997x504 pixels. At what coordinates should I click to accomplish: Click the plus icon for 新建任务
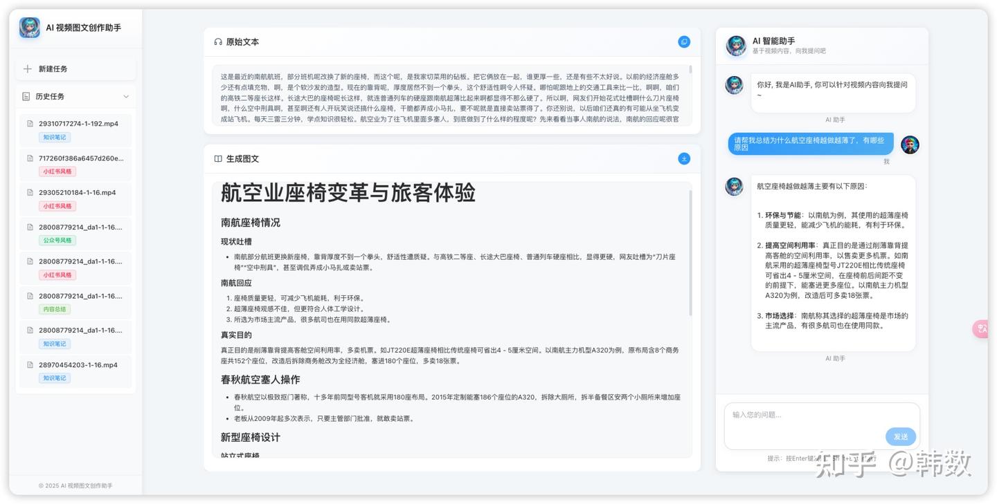(x=28, y=68)
